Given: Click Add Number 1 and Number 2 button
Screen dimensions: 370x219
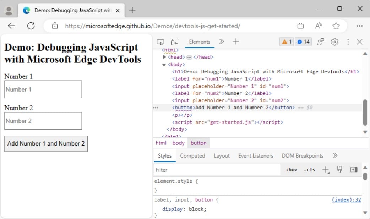Looking at the screenshot, I should pos(46,143).
